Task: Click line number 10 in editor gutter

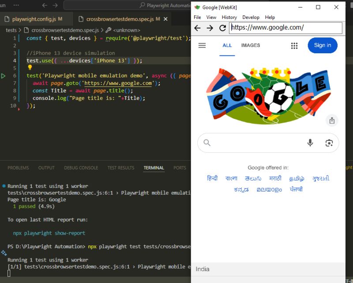Action: tap(13, 106)
